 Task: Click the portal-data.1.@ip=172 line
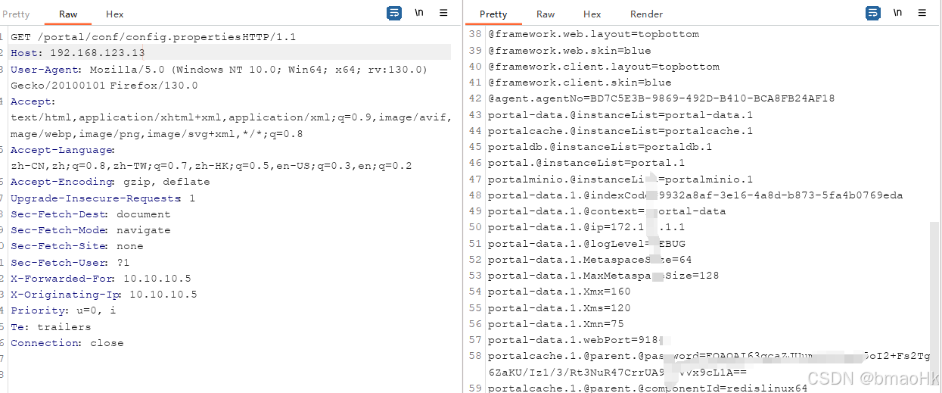[x=586, y=227]
